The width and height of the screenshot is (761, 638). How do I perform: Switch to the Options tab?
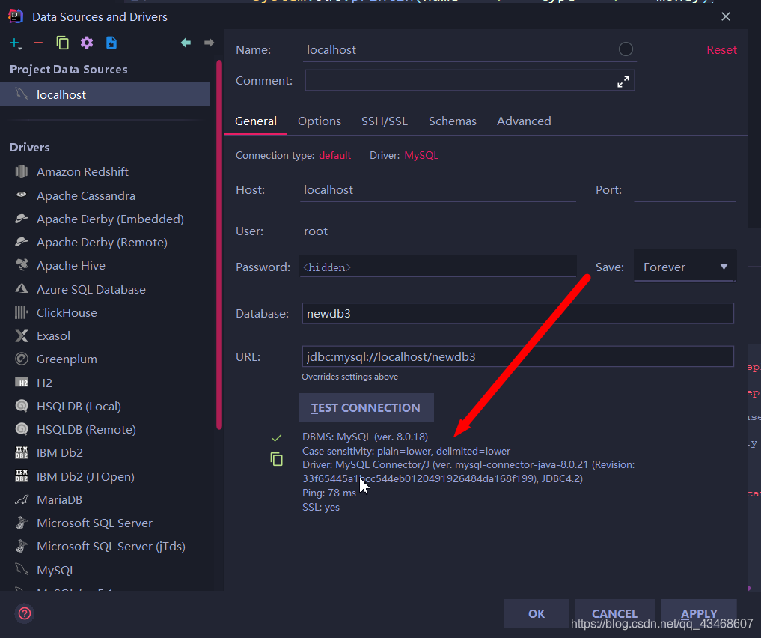tap(320, 121)
